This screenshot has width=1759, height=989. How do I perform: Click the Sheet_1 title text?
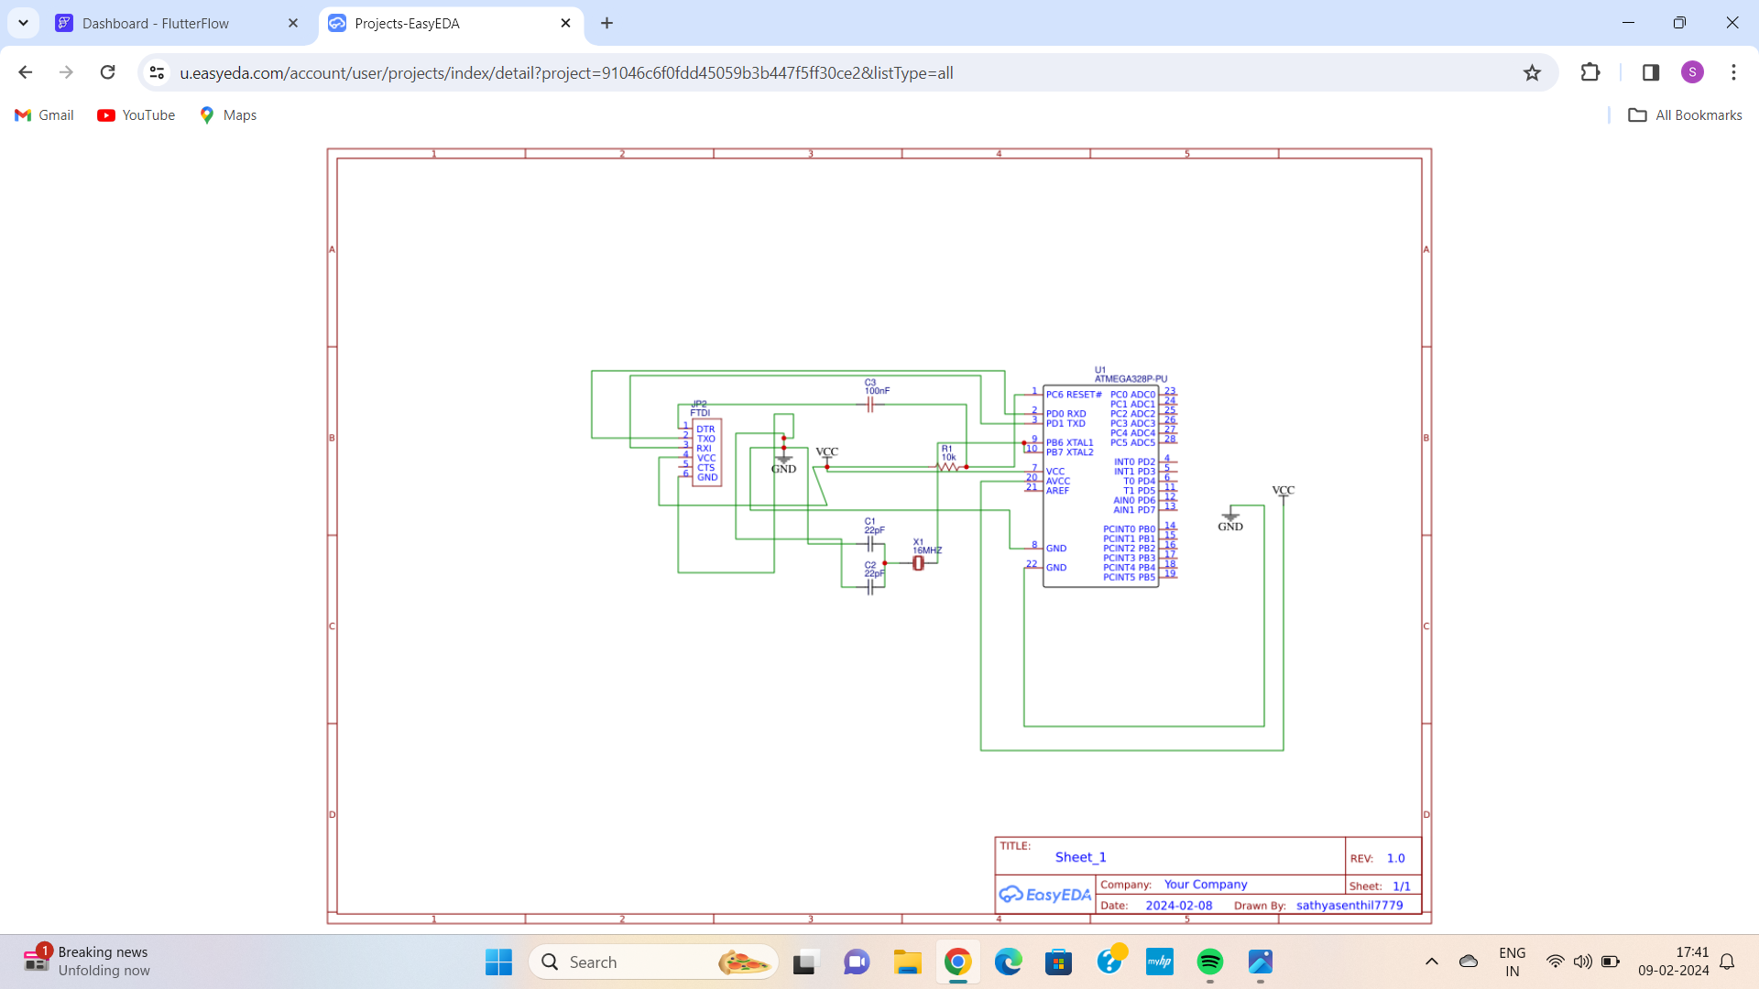point(1080,857)
